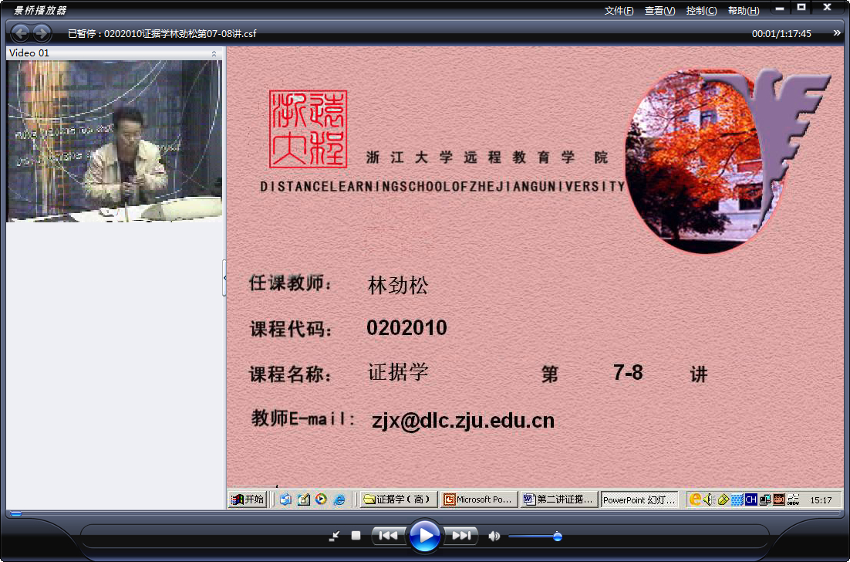
Task: Click the tray icon beside the 15:17 clock
Action: tap(793, 499)
